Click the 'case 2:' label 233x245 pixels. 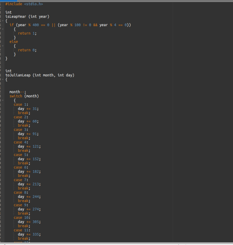click(x=21, y=117)
